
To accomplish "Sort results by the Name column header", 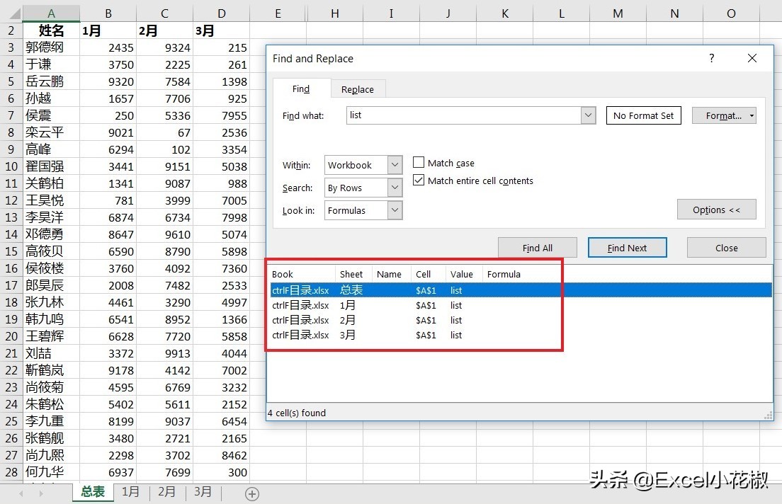I will [x=392, y=274].
